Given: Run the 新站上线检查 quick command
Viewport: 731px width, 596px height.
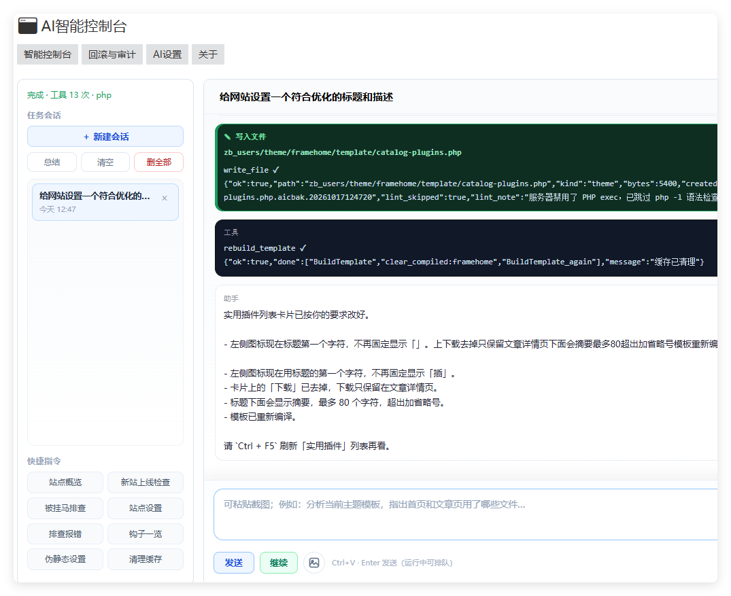Looking at the screenshot, I should click(x=146, y=483).
